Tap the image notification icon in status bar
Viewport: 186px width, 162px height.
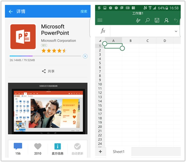point(105,8)
